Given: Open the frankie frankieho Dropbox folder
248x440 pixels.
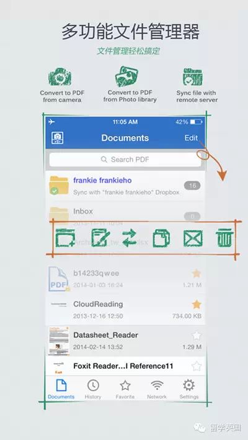Looking at the screenshot, I should click(125, 186).
